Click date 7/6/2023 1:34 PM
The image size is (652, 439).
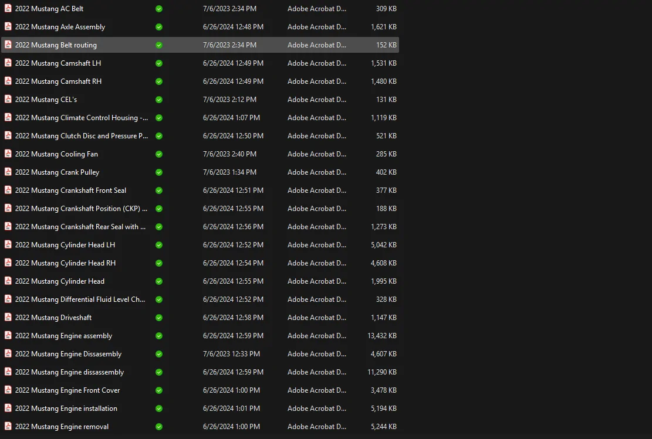229,172
